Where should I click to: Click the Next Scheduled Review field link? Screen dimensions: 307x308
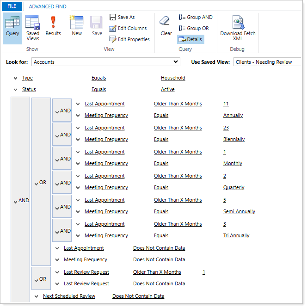pos(69,296)
